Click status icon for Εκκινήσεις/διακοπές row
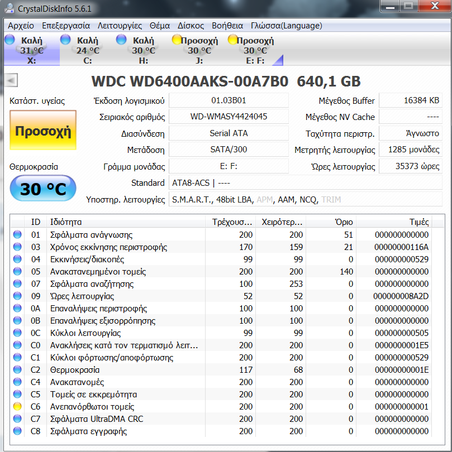The width and height of the screenshot is (452, 452). (17, 259)
